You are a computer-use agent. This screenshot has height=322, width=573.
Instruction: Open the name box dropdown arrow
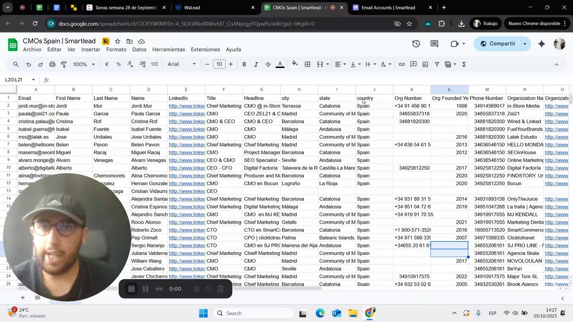point(33,80)
